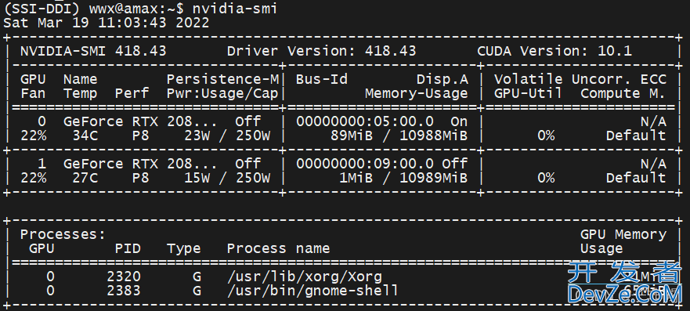Click memory usage "1MiB / 10989MiB"
Screen dimensions: 690x311
[403, 178]
